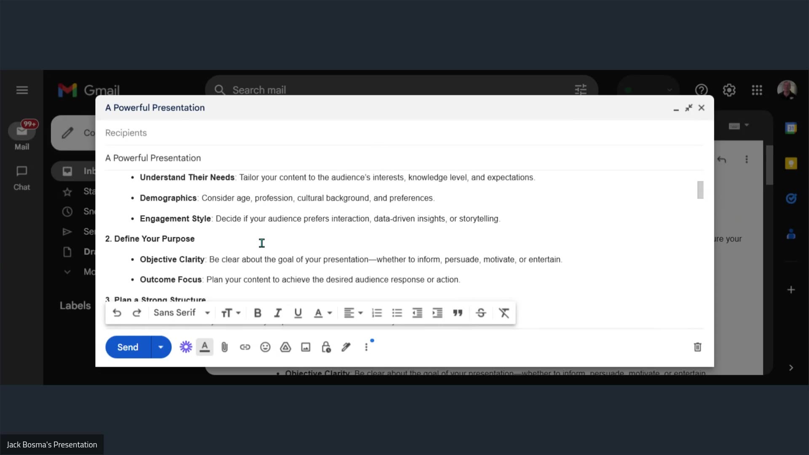The height and width of the screenshot is (455, 809).
Task: Click the Send button
Action: click(128, 347)
